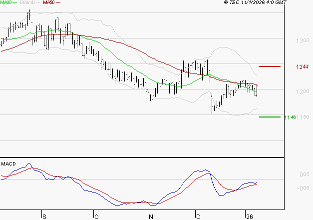Click the O month marker on the time axis
313x220 pixels.
pos(96,217)
